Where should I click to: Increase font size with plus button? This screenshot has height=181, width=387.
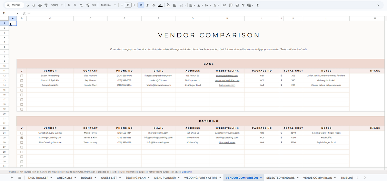click(x=134, y=5)
